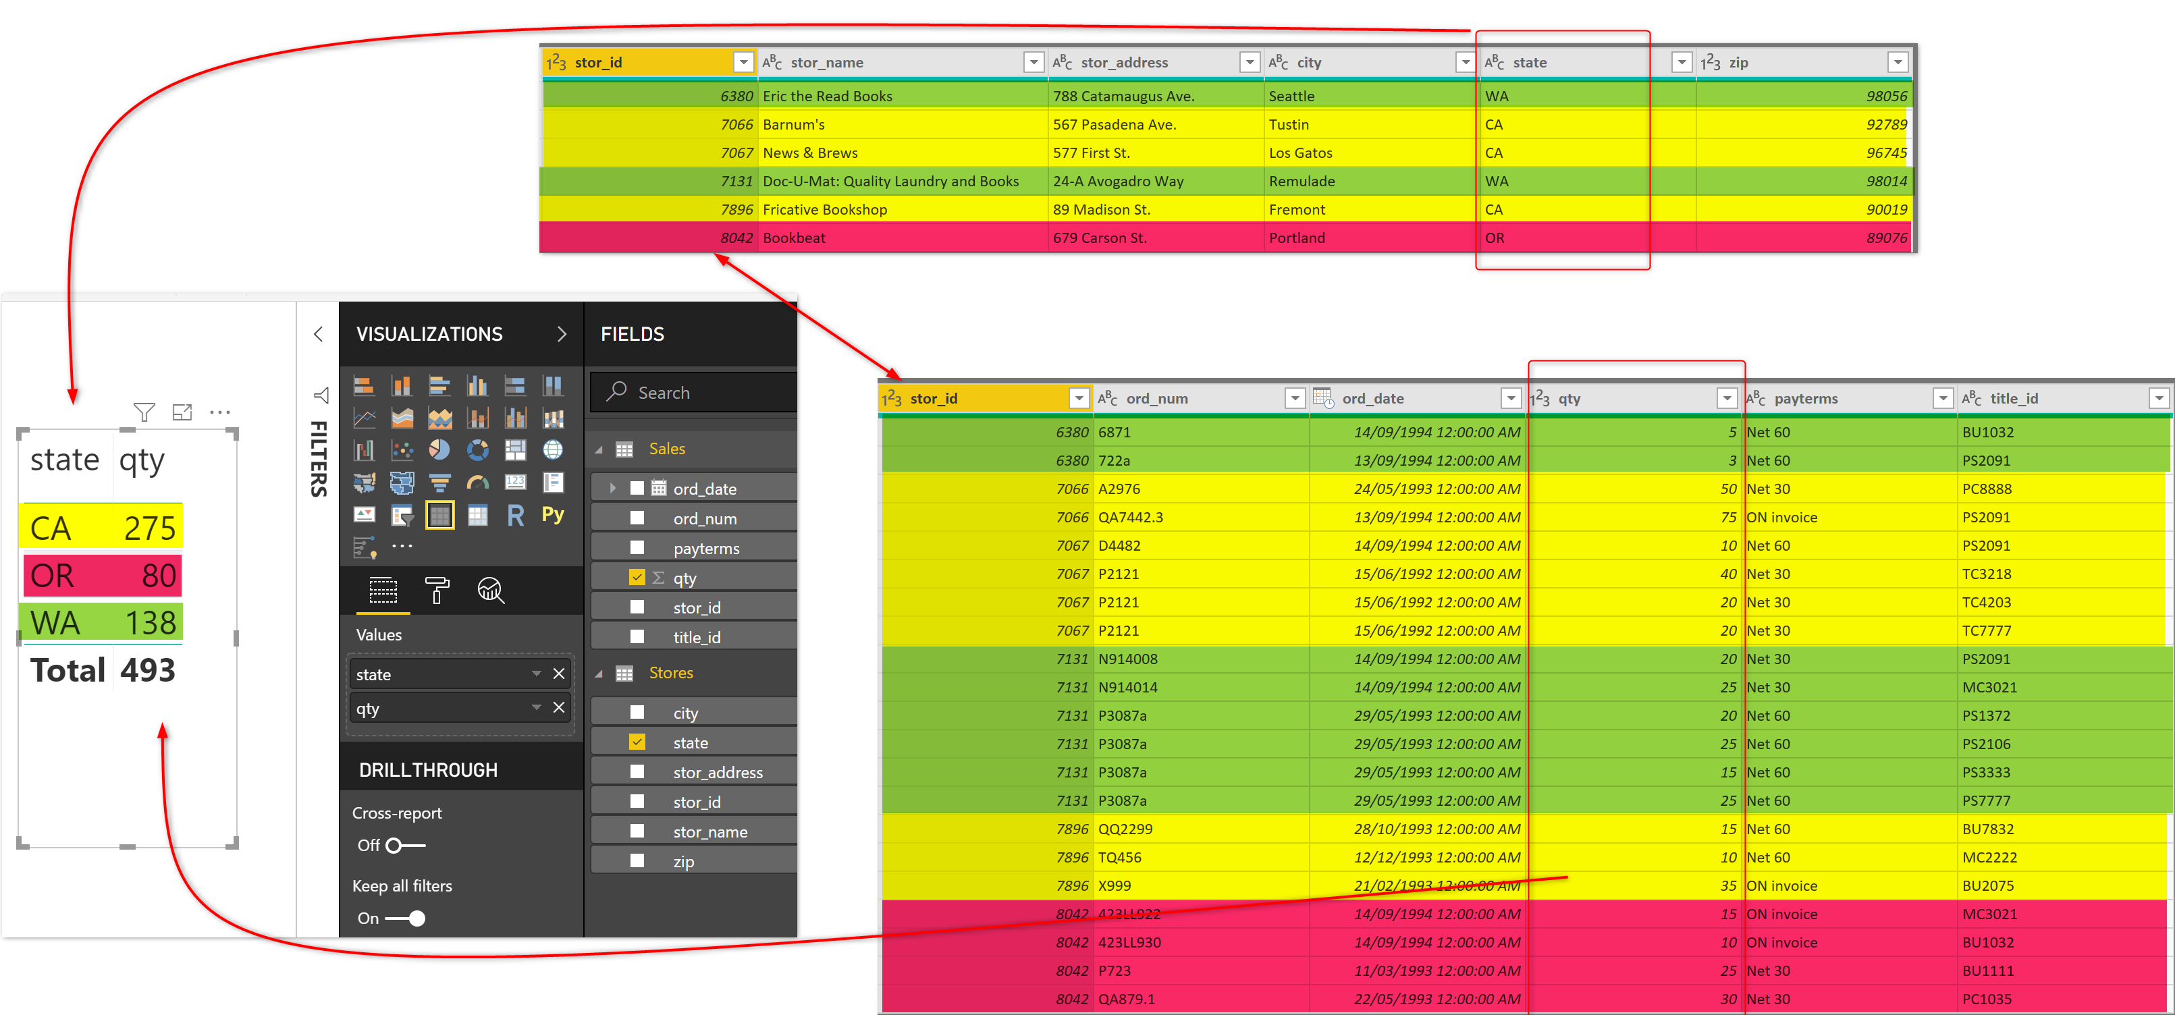Uncheck the state field in Stores
Viewport: 2175px width, 1015px height.
click(637, 742)
